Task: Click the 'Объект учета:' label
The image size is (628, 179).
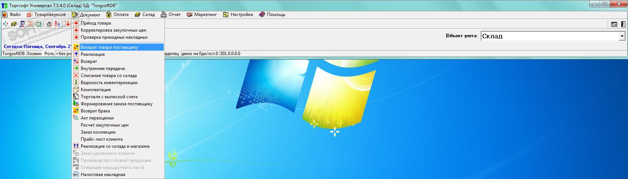Action: point(462,36)
